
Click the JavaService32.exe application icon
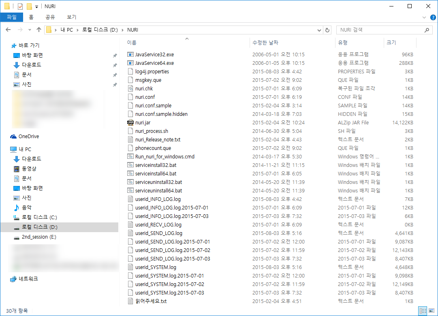[x=130, y=54]
